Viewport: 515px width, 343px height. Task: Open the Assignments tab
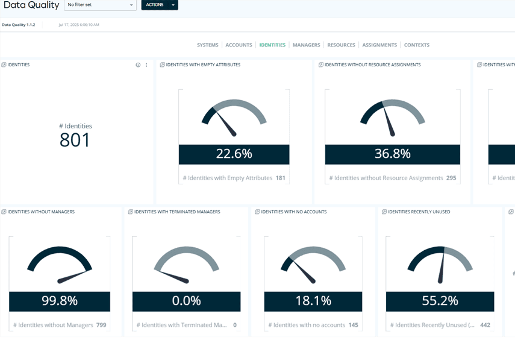(379, 45)
